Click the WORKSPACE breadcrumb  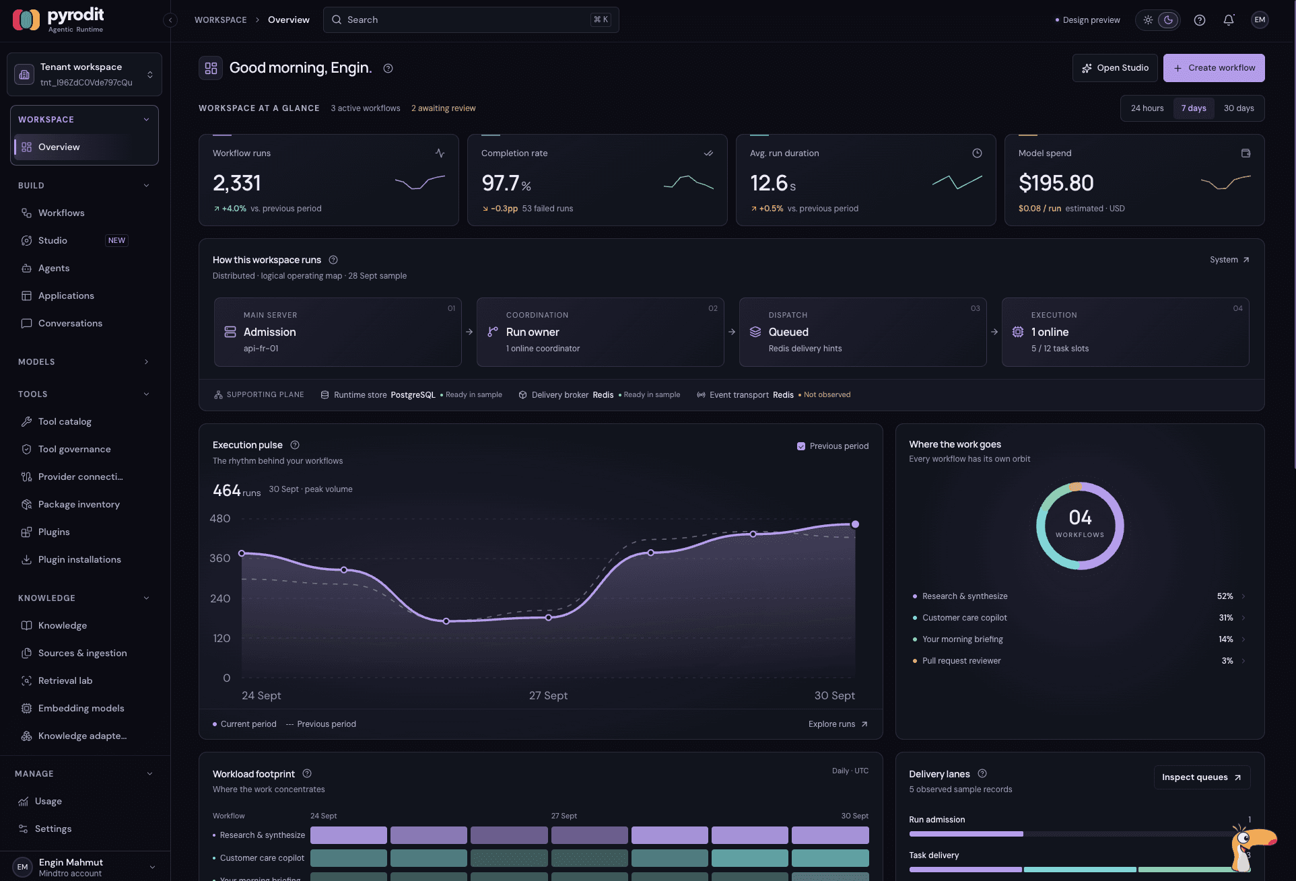221,20
